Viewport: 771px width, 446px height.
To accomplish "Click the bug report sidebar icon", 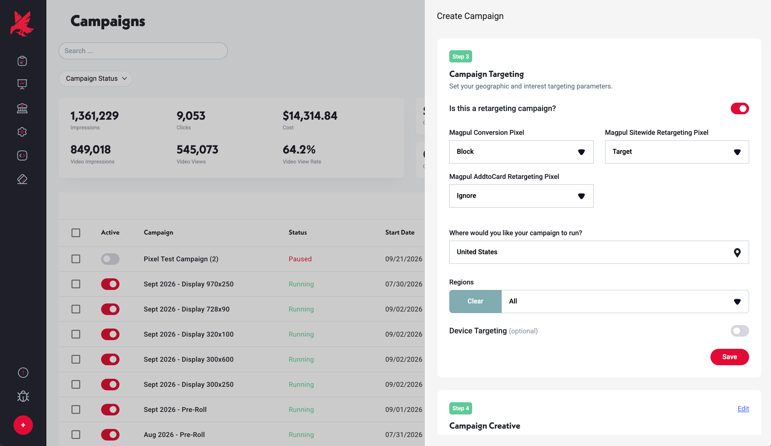I will [x=23, y=396].
